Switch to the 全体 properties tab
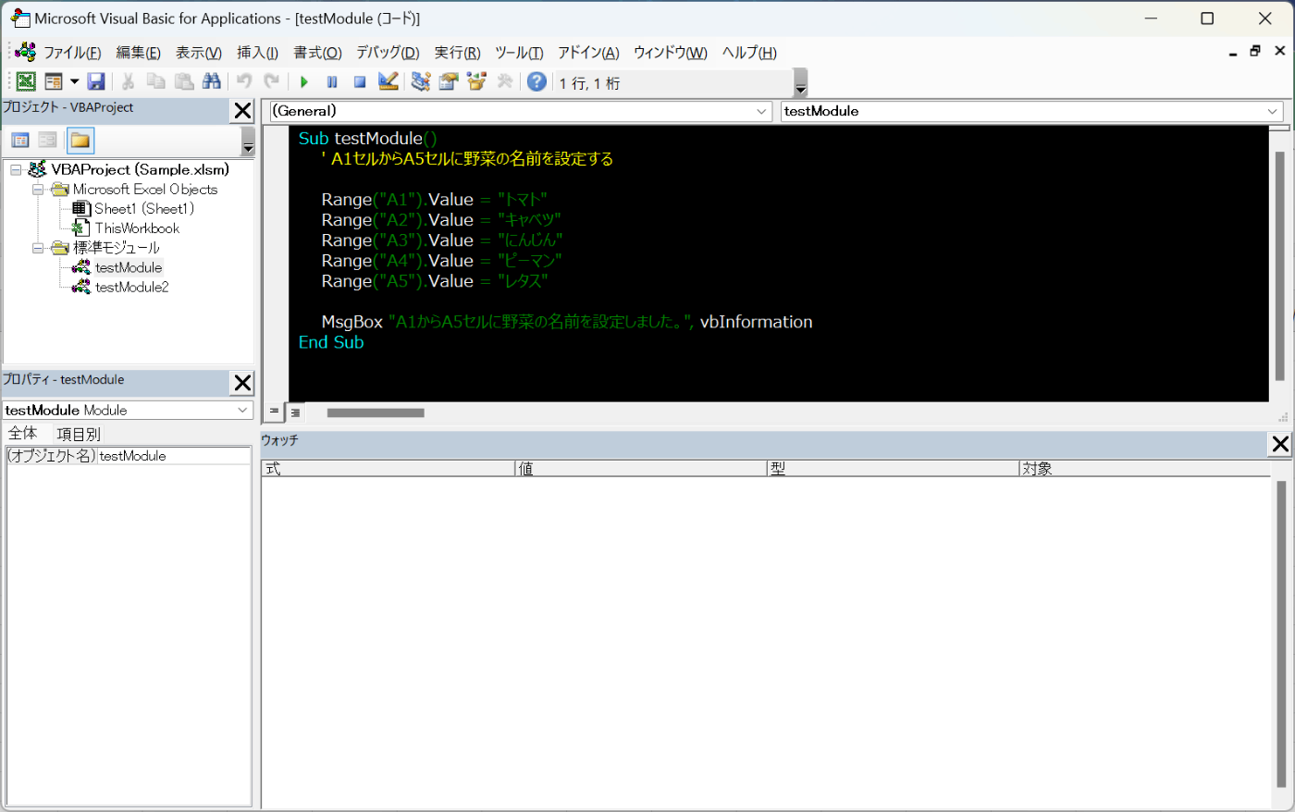 coord(23,434)
